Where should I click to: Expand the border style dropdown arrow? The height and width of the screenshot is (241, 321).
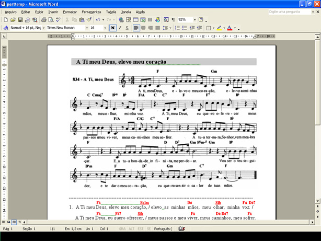213,28
